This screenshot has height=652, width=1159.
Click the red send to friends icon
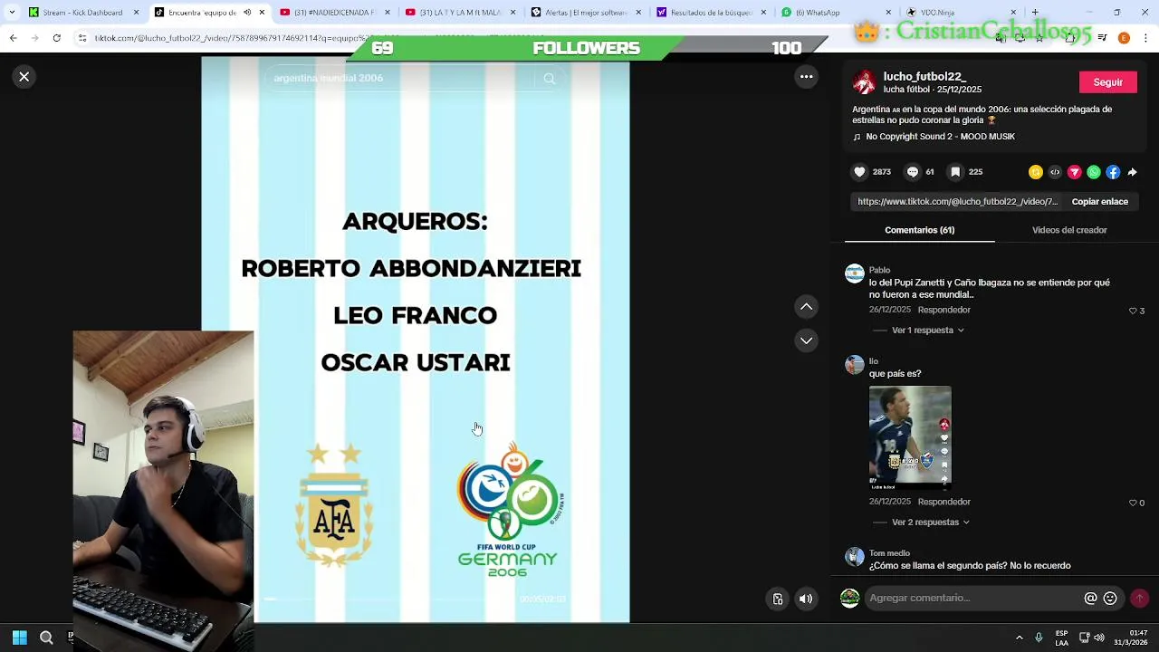(1075, 172)
